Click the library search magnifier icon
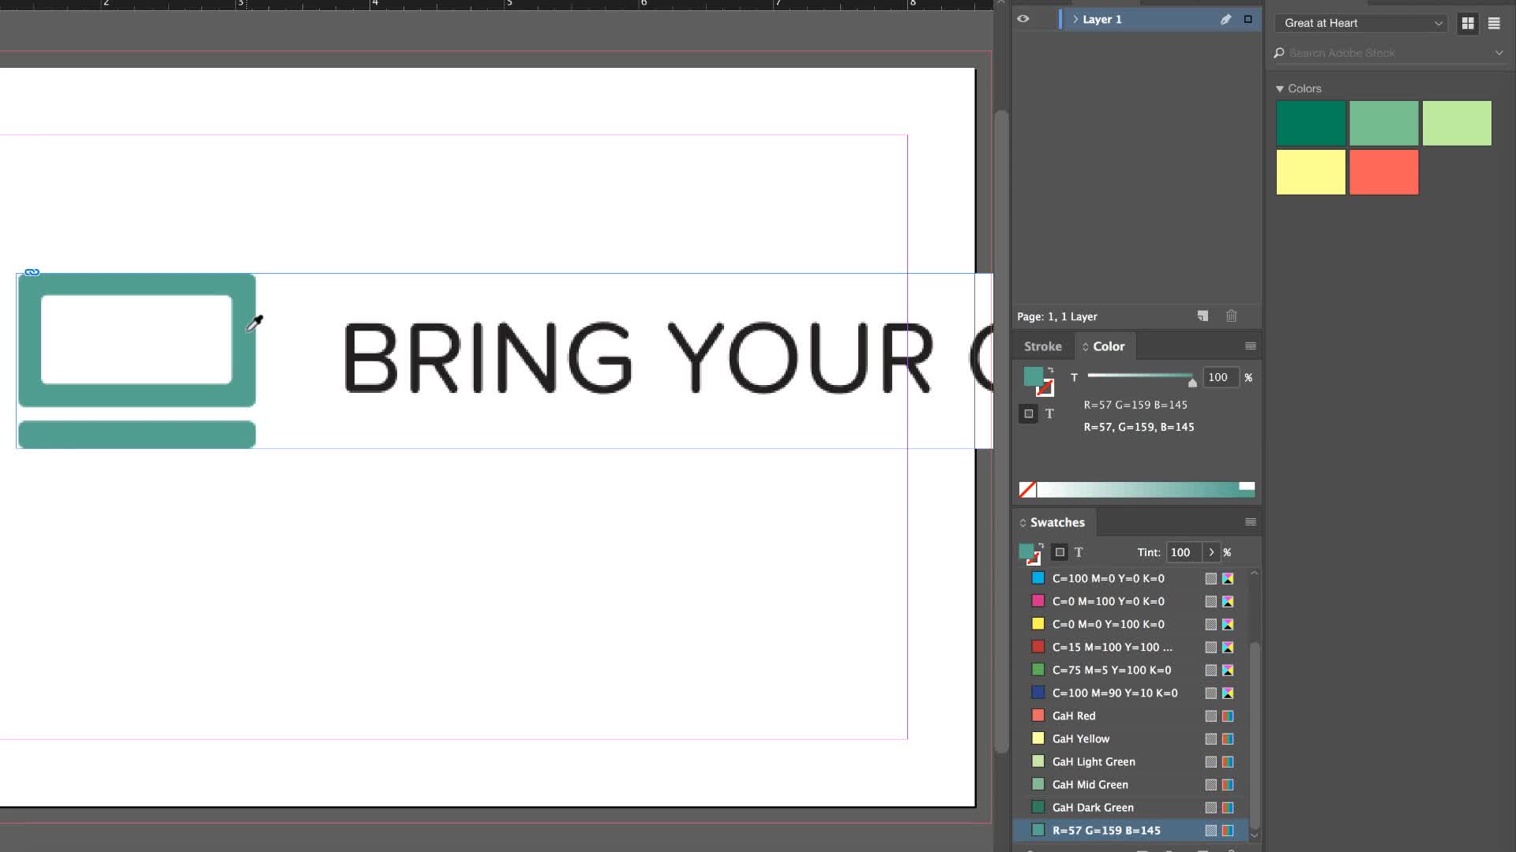This screenshot has width=1516, height=852. point(1279,53)
